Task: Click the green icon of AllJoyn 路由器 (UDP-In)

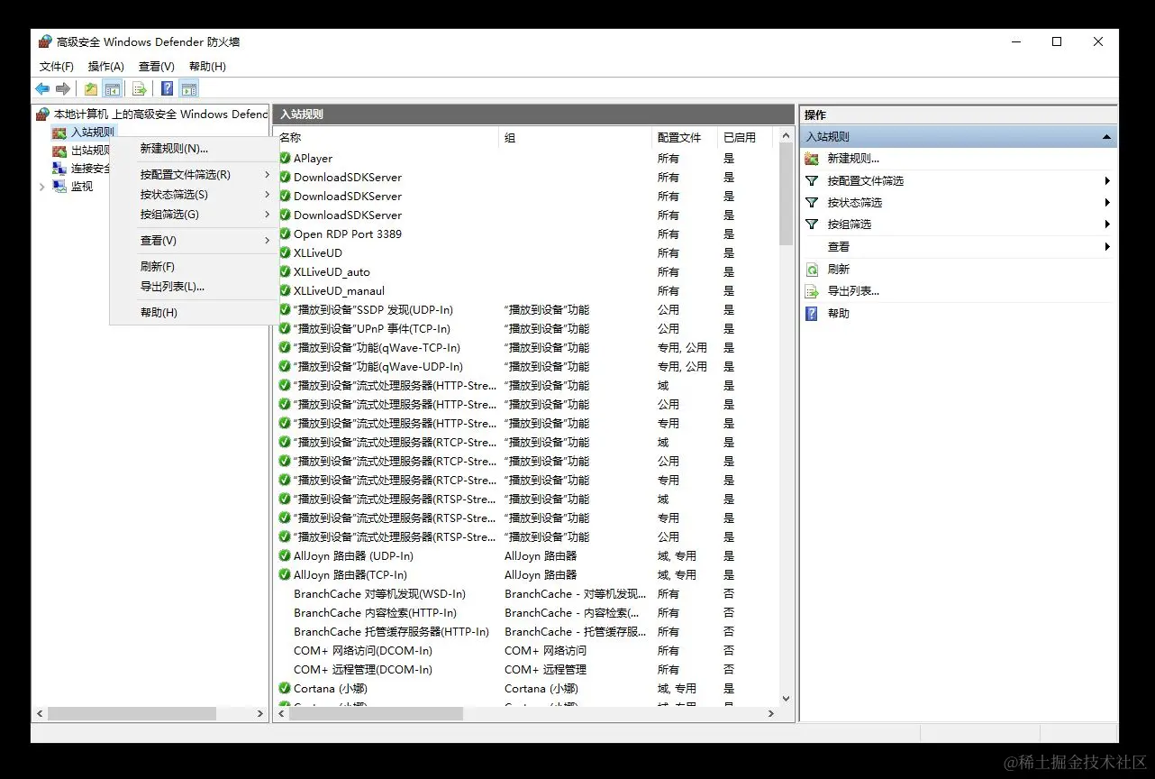Action: 285,555
